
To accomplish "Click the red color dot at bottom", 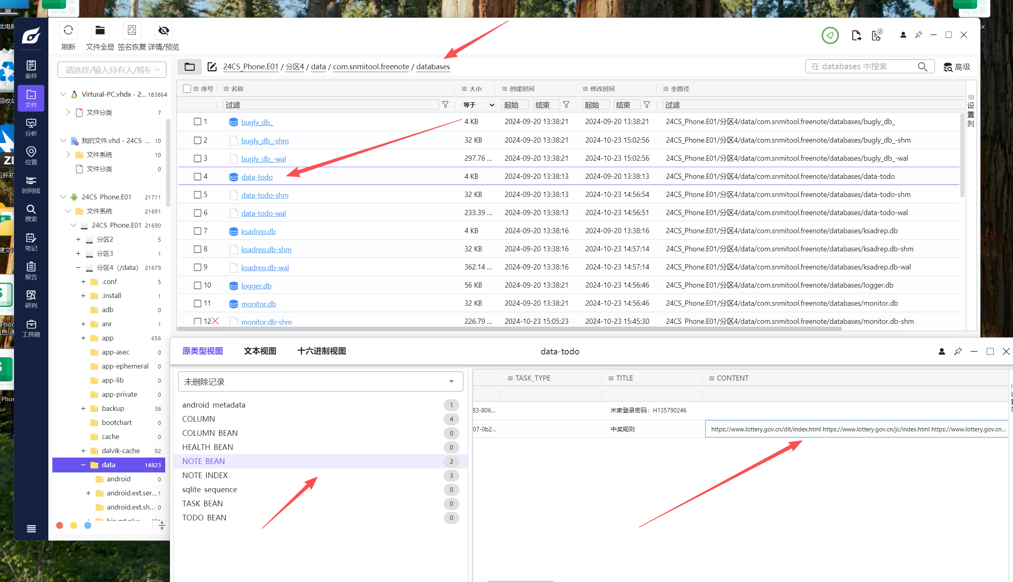I will pyautogui.click(x=60, y=525).
